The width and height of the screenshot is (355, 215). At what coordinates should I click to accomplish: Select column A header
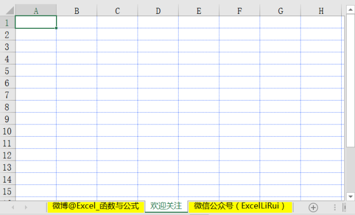coord(35,11)
